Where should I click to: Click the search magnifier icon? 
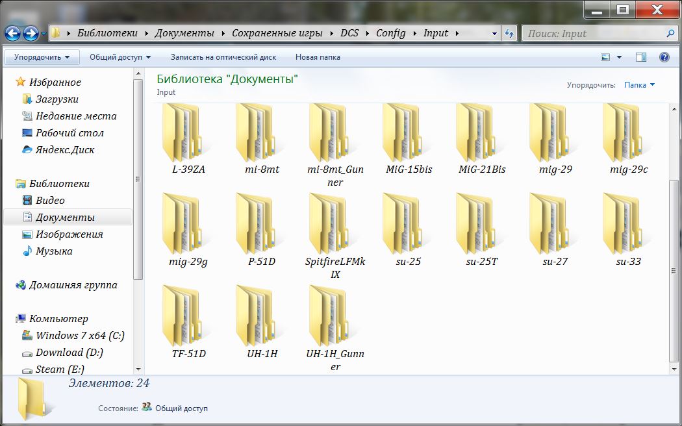(670, 33)
